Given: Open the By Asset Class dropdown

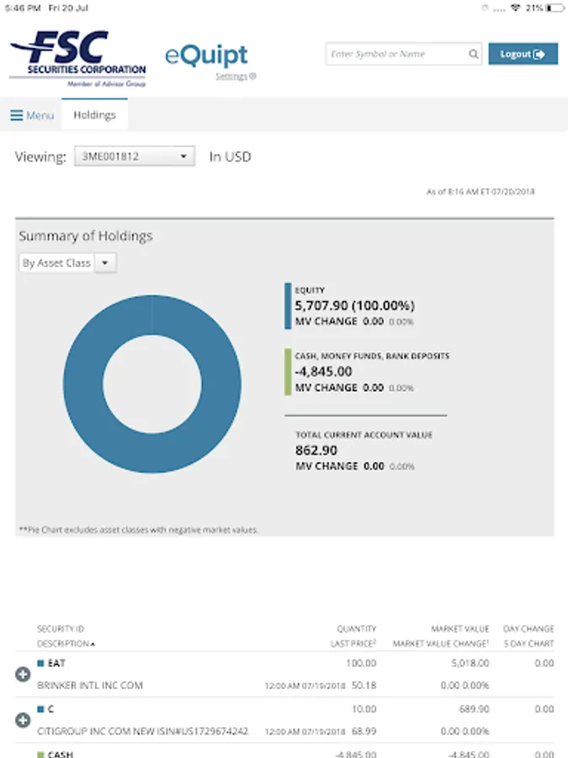Looking at the screenshot, I should (x=67, y=264).
